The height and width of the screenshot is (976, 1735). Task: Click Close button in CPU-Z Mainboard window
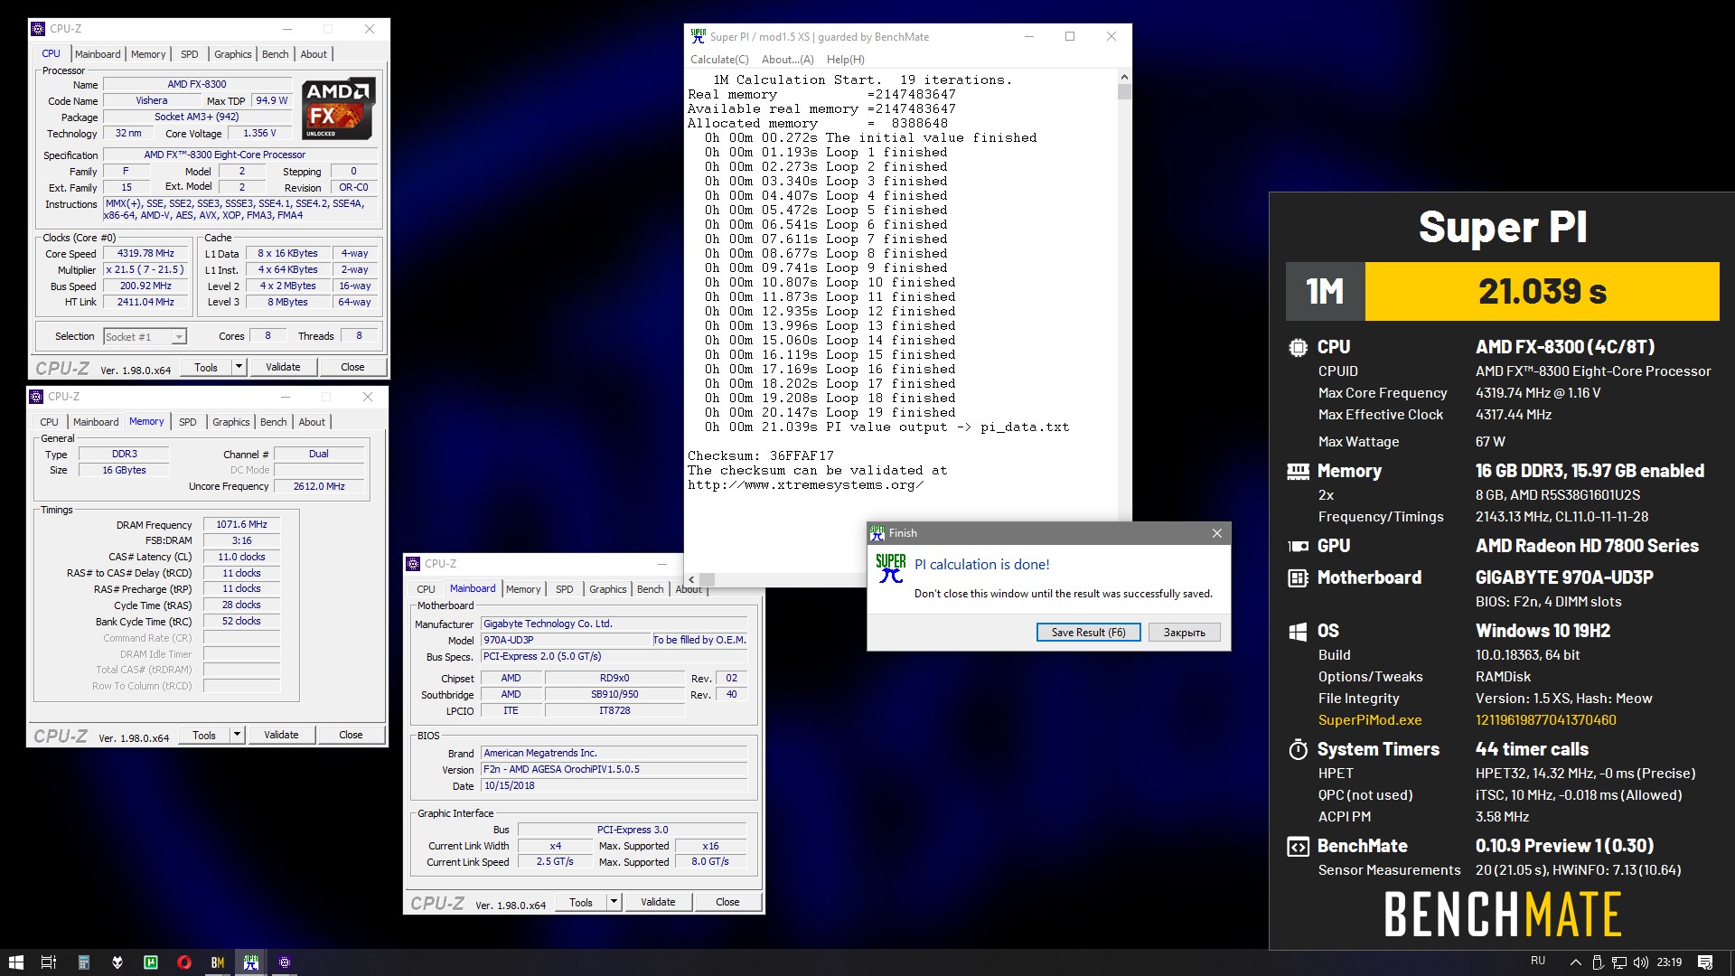coord(727,902)
